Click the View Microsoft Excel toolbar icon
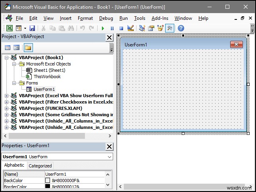 (x=10, y=28)
